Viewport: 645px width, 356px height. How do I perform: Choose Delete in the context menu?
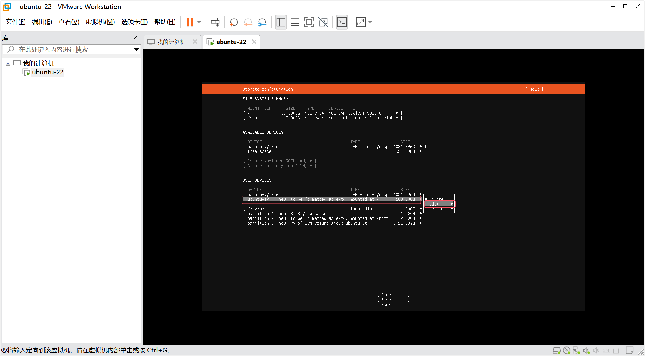439,209
